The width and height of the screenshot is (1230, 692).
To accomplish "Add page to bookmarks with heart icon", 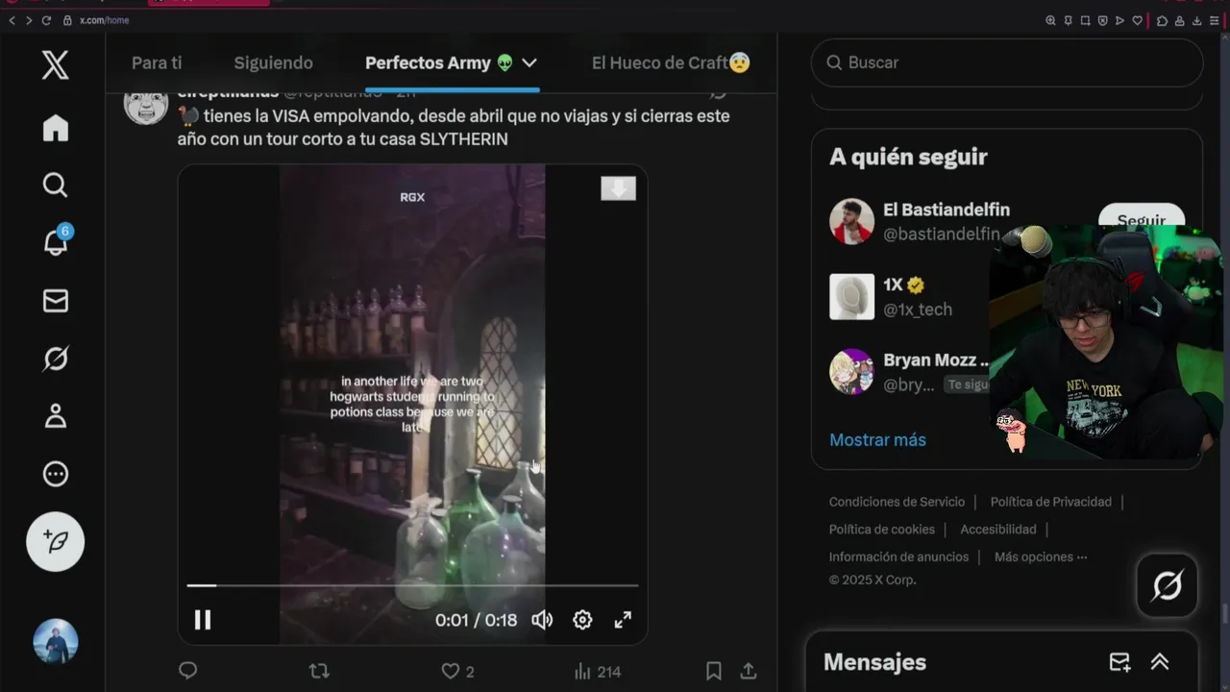I will tap(1138, 20).
